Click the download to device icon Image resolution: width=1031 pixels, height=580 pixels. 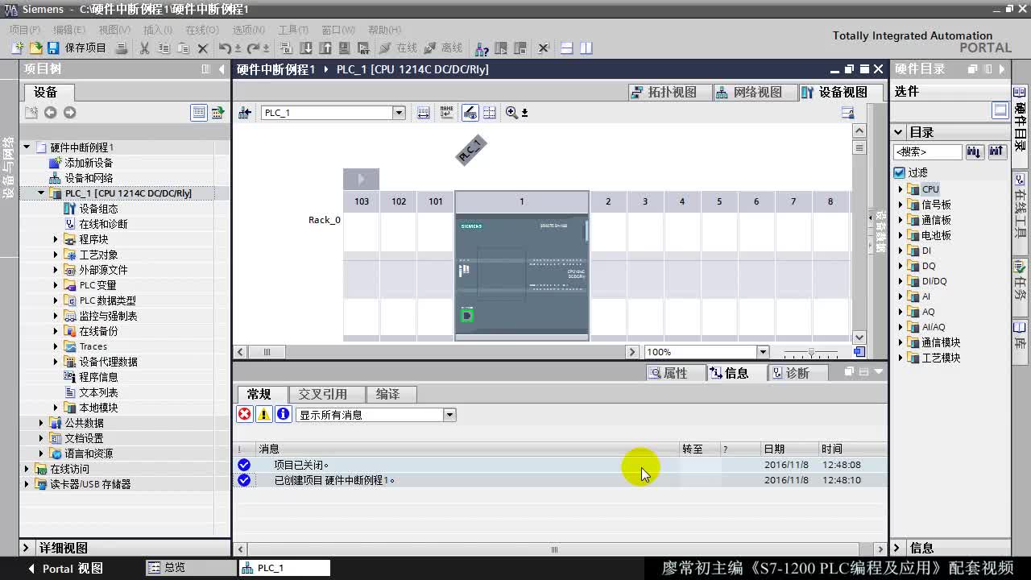(x=306, y=48)
